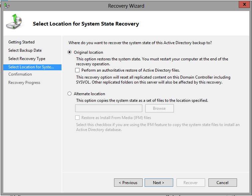Close the Recovery Wizard window

click(x=244, y=4)
